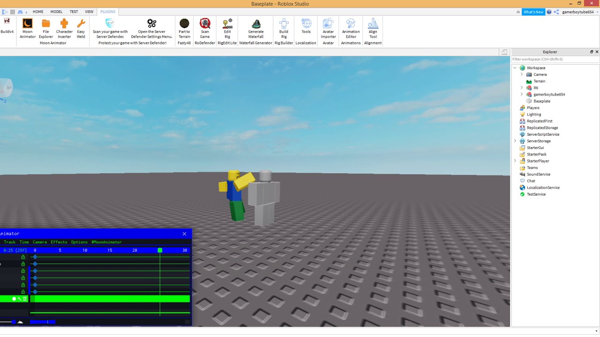This screenshot has height=337, width=600.
Task: Click Generate Waterfall plugin
Action: (x=256, y=29)
